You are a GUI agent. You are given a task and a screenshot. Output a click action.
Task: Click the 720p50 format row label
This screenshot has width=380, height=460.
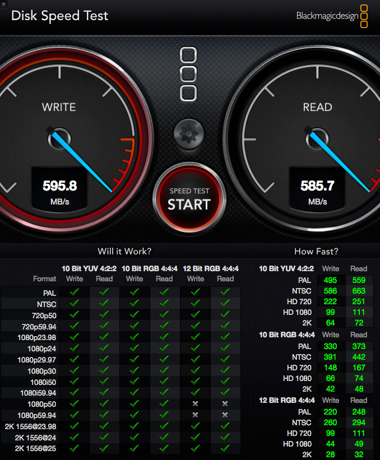pos(44,315)
